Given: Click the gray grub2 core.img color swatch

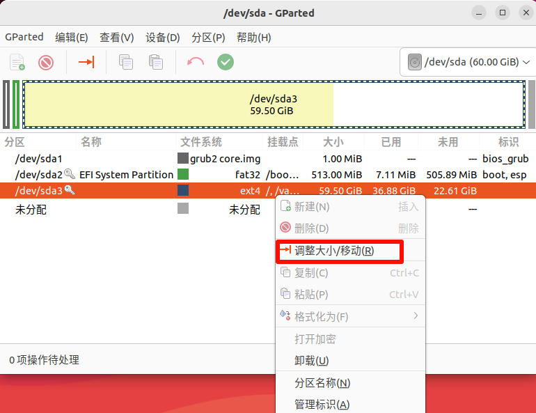Looking at the screenshot, I should coord(183,158).
